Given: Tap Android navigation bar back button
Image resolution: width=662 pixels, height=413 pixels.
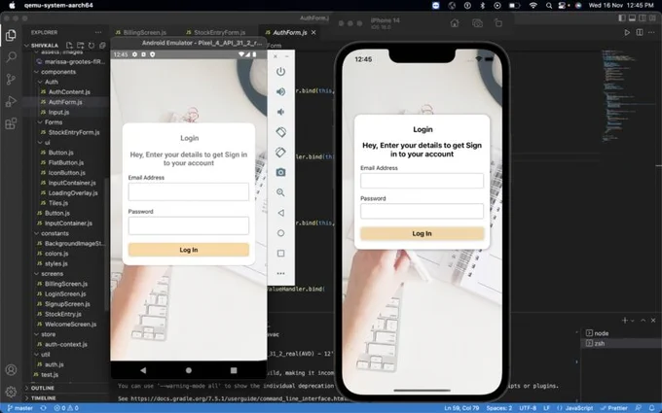Looking at the screenshot, I should click(x=143, y=370).
